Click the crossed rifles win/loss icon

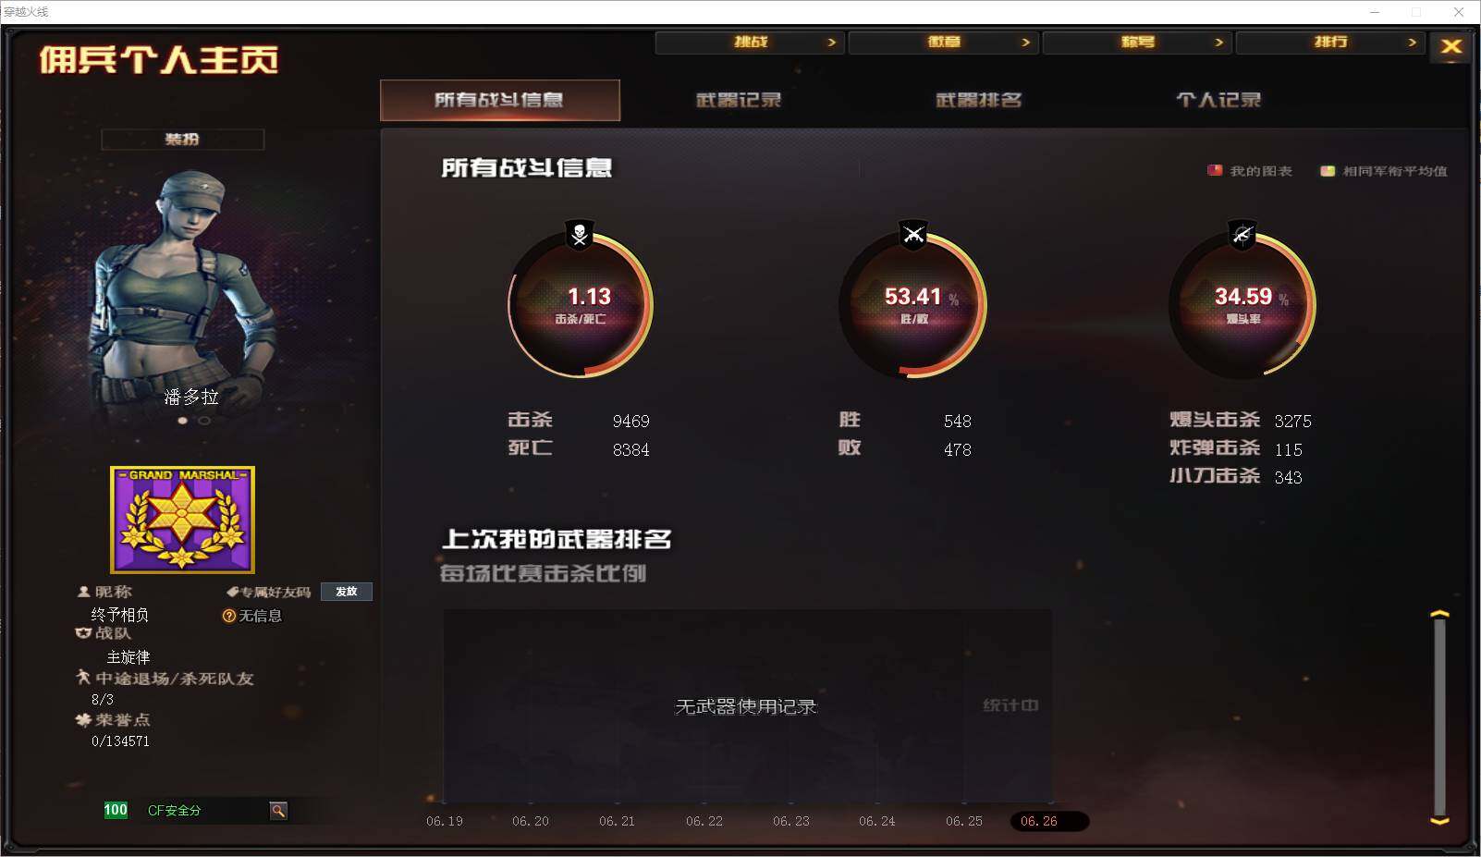913,235
